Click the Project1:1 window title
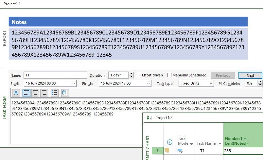 (12, 4)
